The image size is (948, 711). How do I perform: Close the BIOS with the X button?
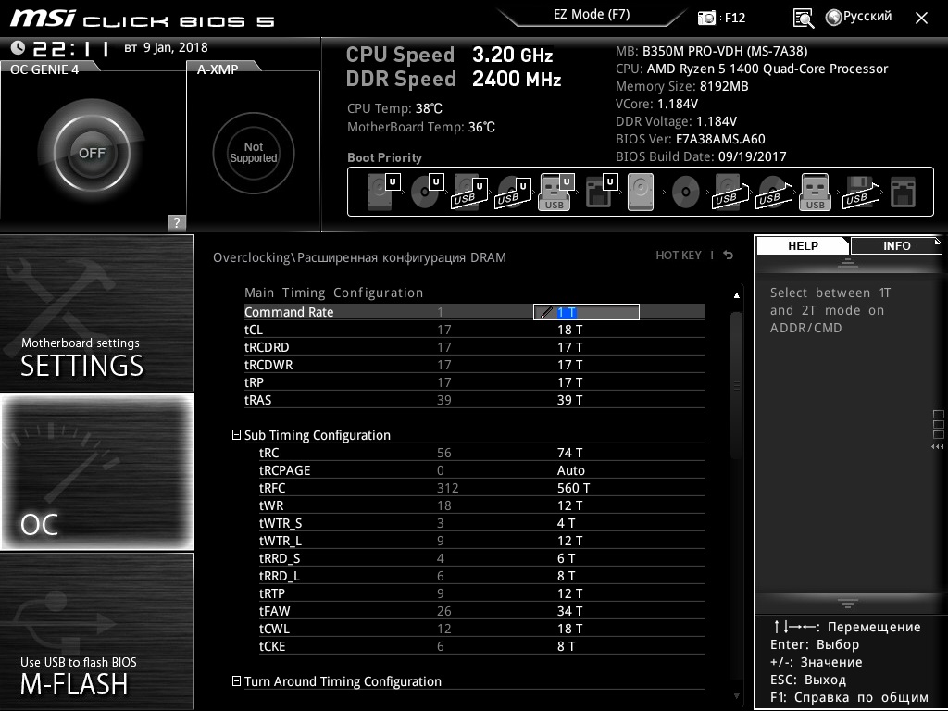(x=921, y=19)
